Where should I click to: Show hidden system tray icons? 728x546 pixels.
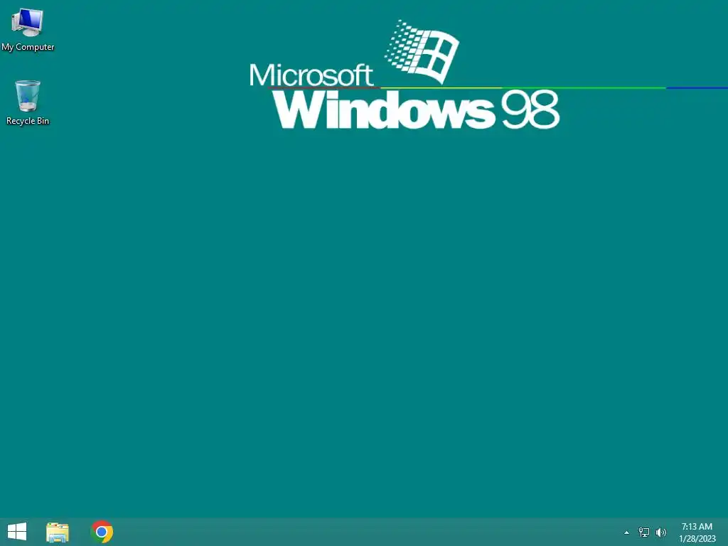coord(627,532)
